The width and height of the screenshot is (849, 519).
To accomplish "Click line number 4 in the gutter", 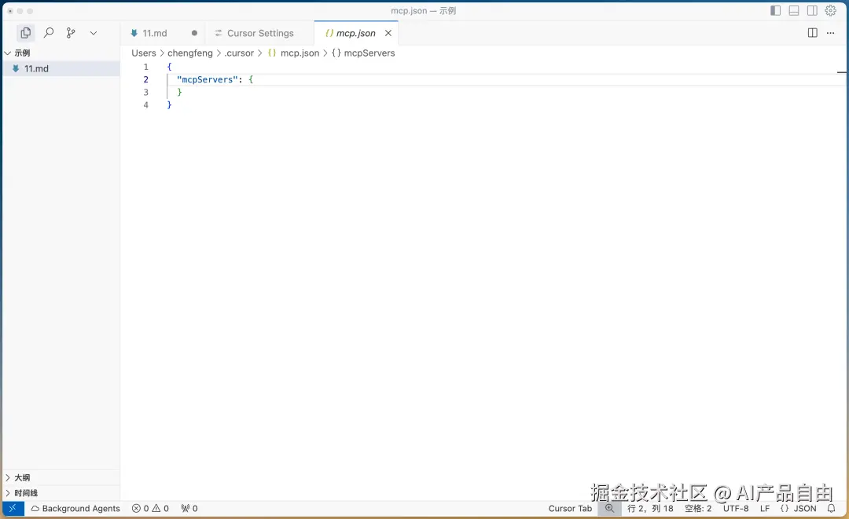I will coord(145,105).
